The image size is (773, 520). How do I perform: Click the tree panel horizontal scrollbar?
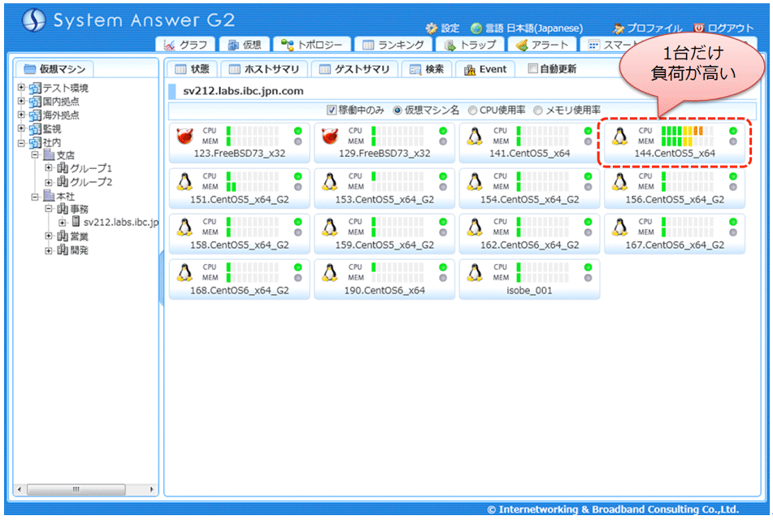coord(86,489)
